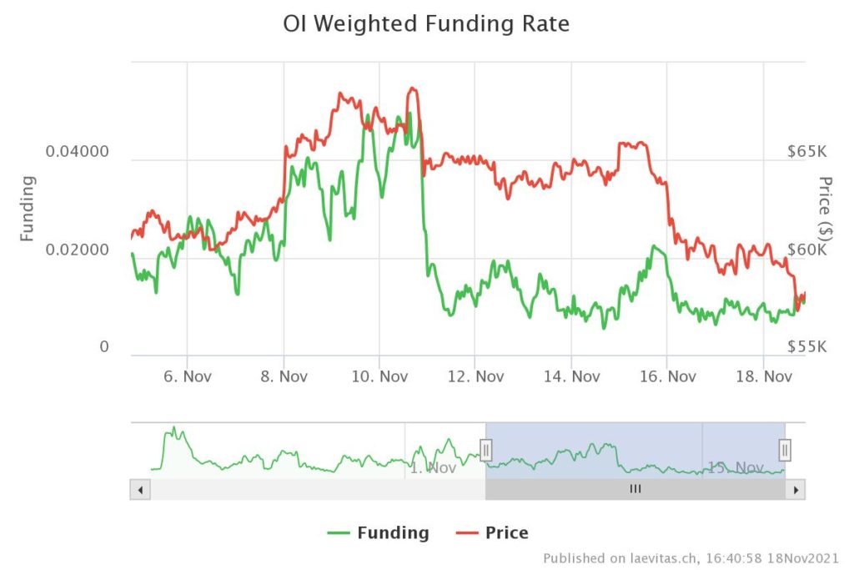Click the red Price legend line marker
Screen dimensions: 854x570
click(x=467, y=532)
